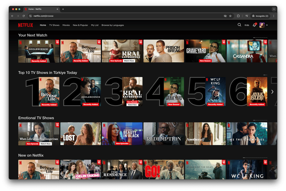Open Movies section
286x191 pixels.
66,25
